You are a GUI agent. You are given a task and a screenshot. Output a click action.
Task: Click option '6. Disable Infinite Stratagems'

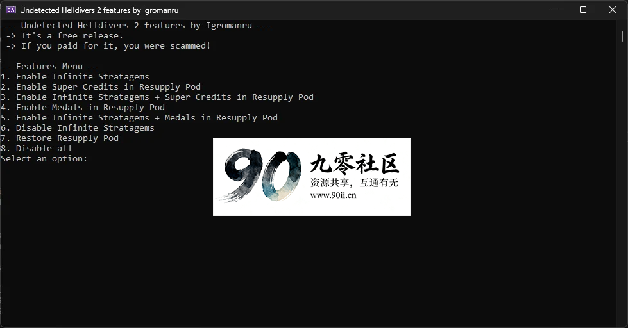pos(78,128)
